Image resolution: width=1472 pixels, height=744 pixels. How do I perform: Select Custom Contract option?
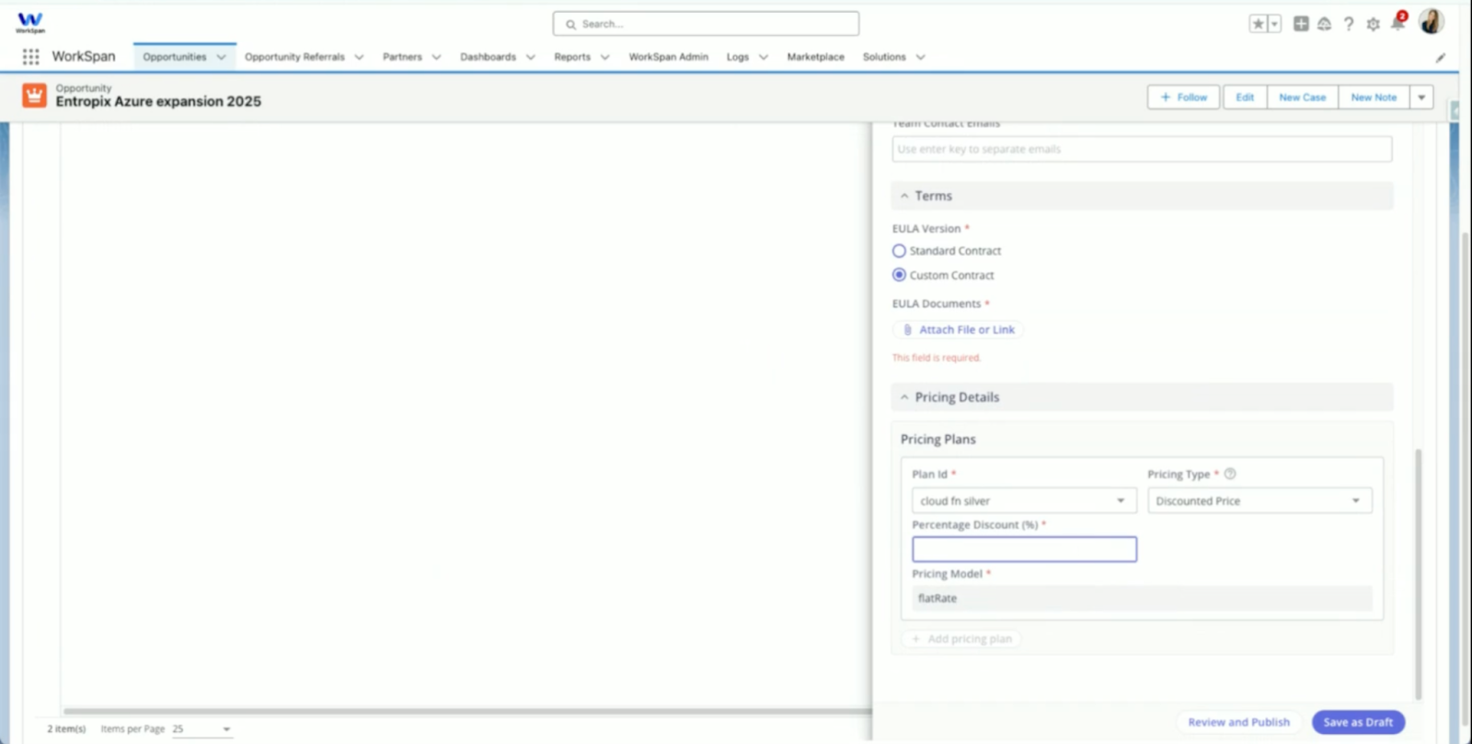(x=899, y=275)
